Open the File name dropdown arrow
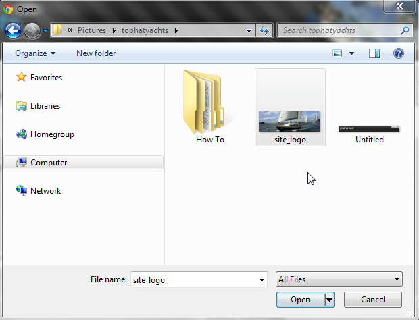 tap(262, 280)
